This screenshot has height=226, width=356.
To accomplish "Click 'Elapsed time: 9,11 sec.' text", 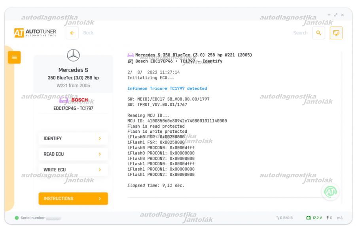I will (156, 185).
